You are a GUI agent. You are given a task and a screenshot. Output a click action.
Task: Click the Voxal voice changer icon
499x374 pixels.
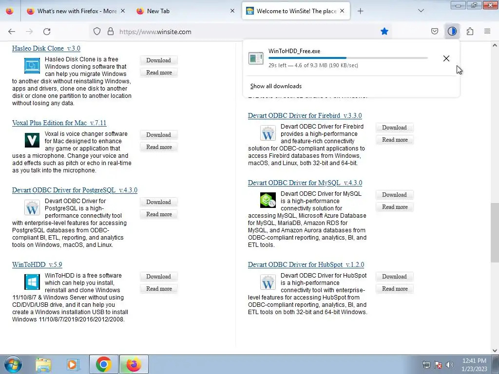32,140
